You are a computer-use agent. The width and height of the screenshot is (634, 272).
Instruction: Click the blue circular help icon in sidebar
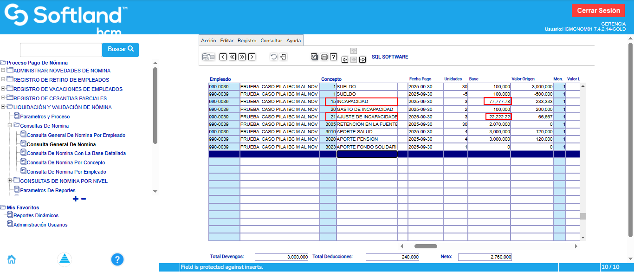pos(117,259)
